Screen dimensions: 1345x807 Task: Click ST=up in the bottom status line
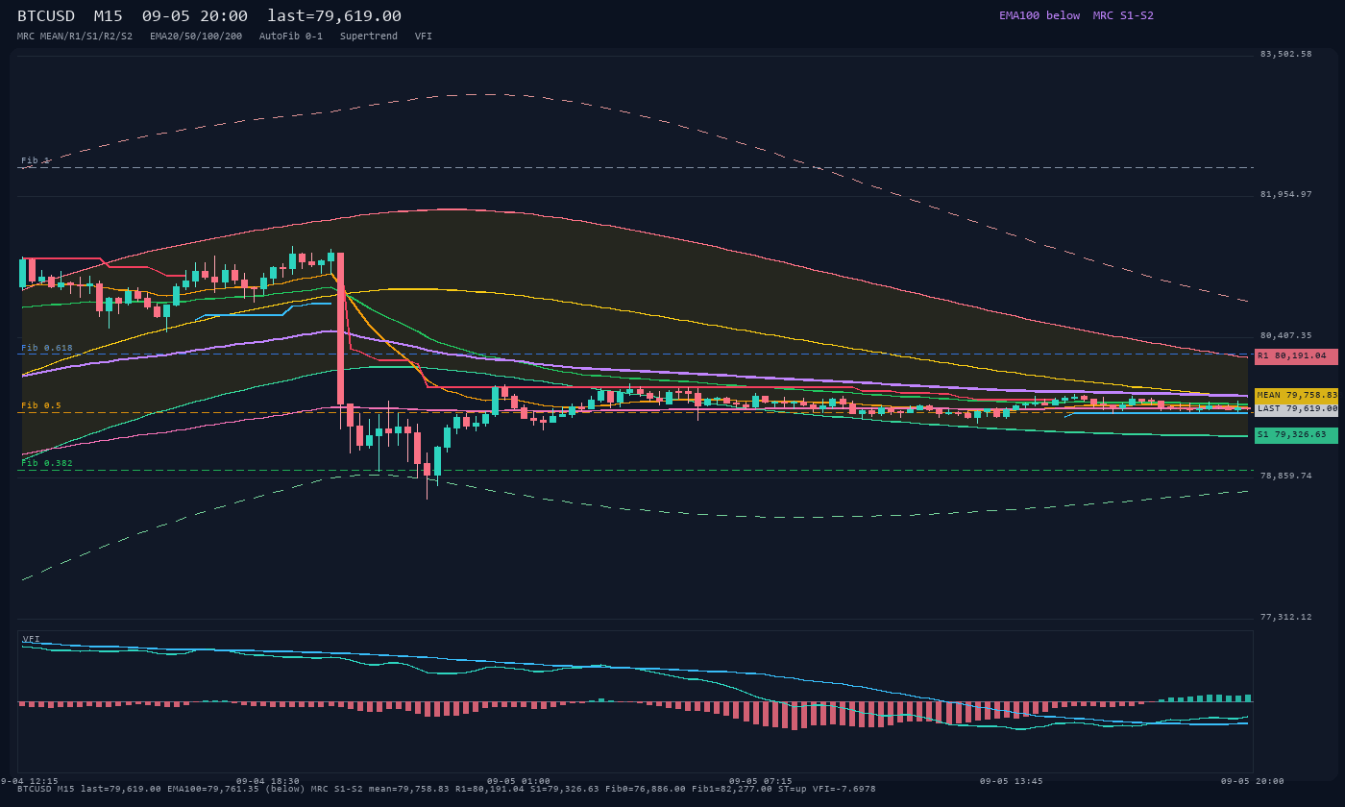click(x=793, y=789)
